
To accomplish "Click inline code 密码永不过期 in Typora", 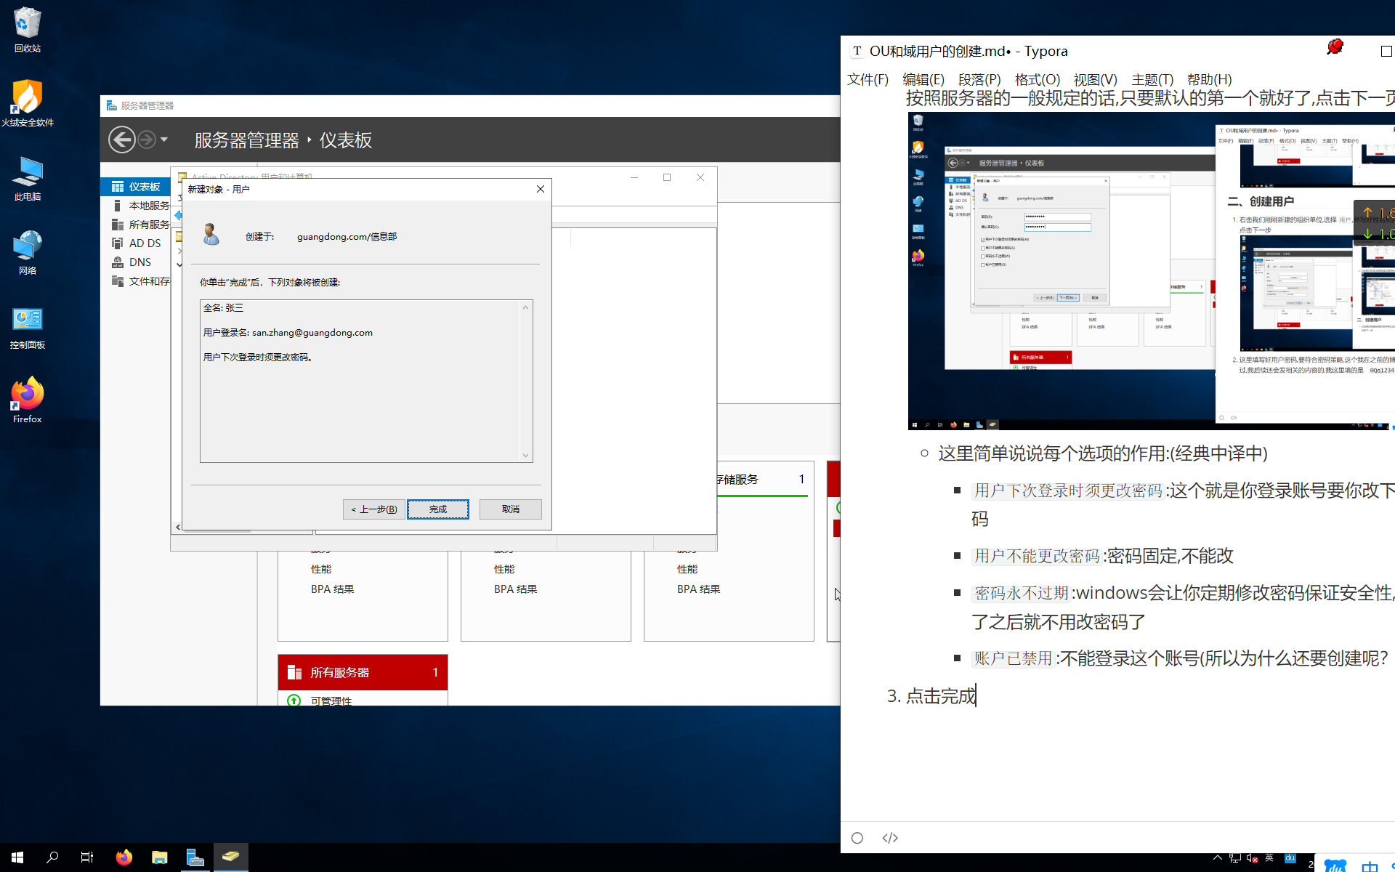I will click(x=1022, y=593).
